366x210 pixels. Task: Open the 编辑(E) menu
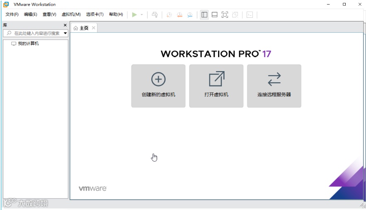click(31, 14)
